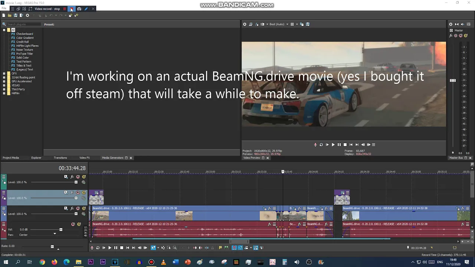Click the Normal Edit tool in timeline toolbar
The width and height of the screenshot is (475, 267).
tap(153, 248)
